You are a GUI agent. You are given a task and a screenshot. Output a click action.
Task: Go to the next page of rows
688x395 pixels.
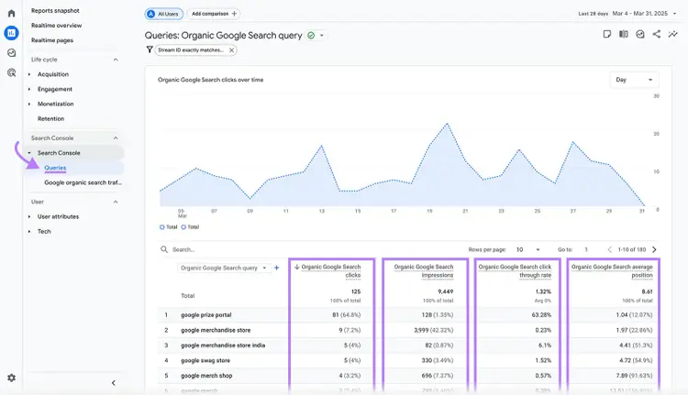[654, 249]
